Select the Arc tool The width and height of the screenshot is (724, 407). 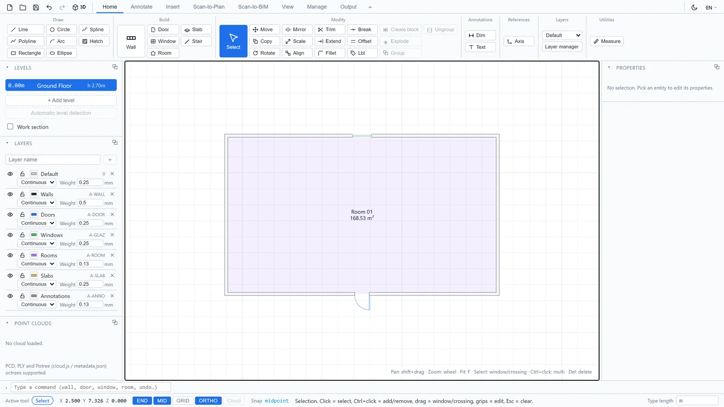click(x=61, y=41)
